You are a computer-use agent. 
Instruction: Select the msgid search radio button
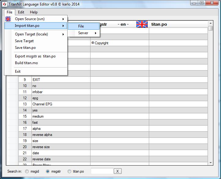pyautogui.click(x=27, y=171)
